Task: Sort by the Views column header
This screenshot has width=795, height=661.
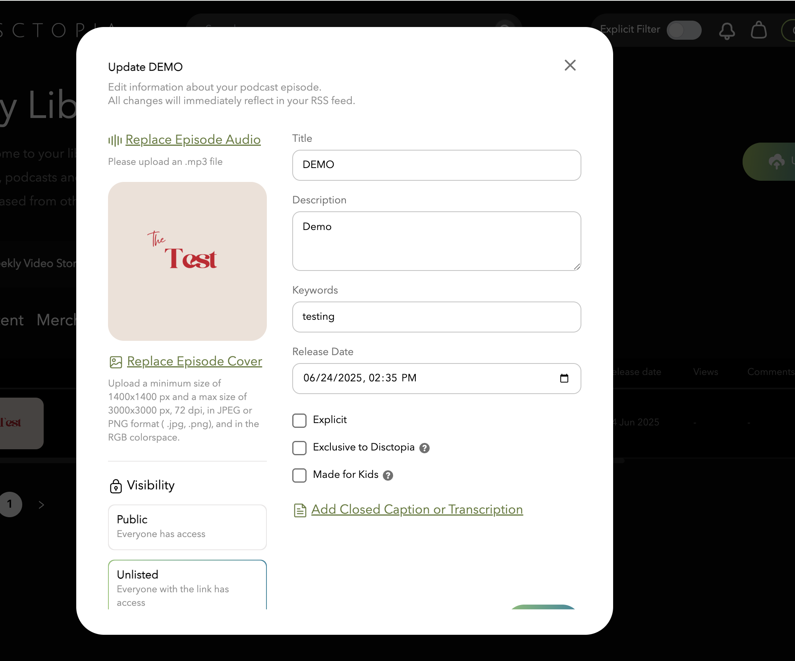Action: 706,372
